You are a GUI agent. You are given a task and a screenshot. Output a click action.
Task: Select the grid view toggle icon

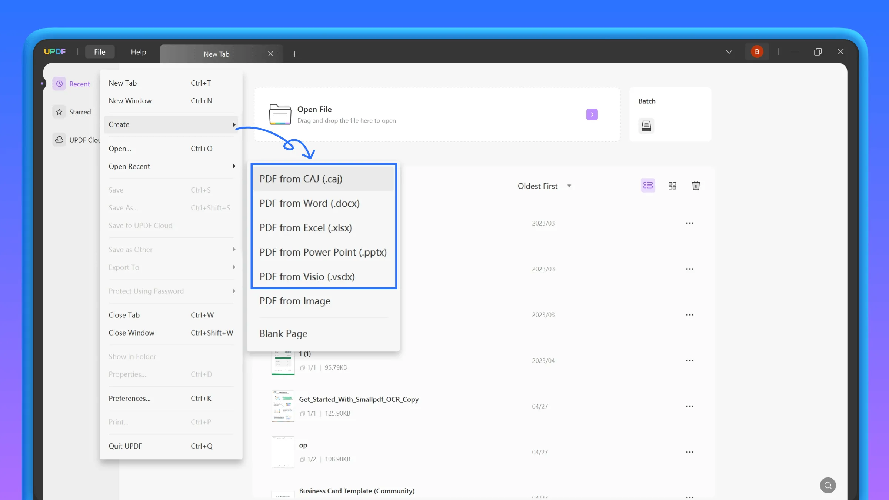(x=672, y=186)
